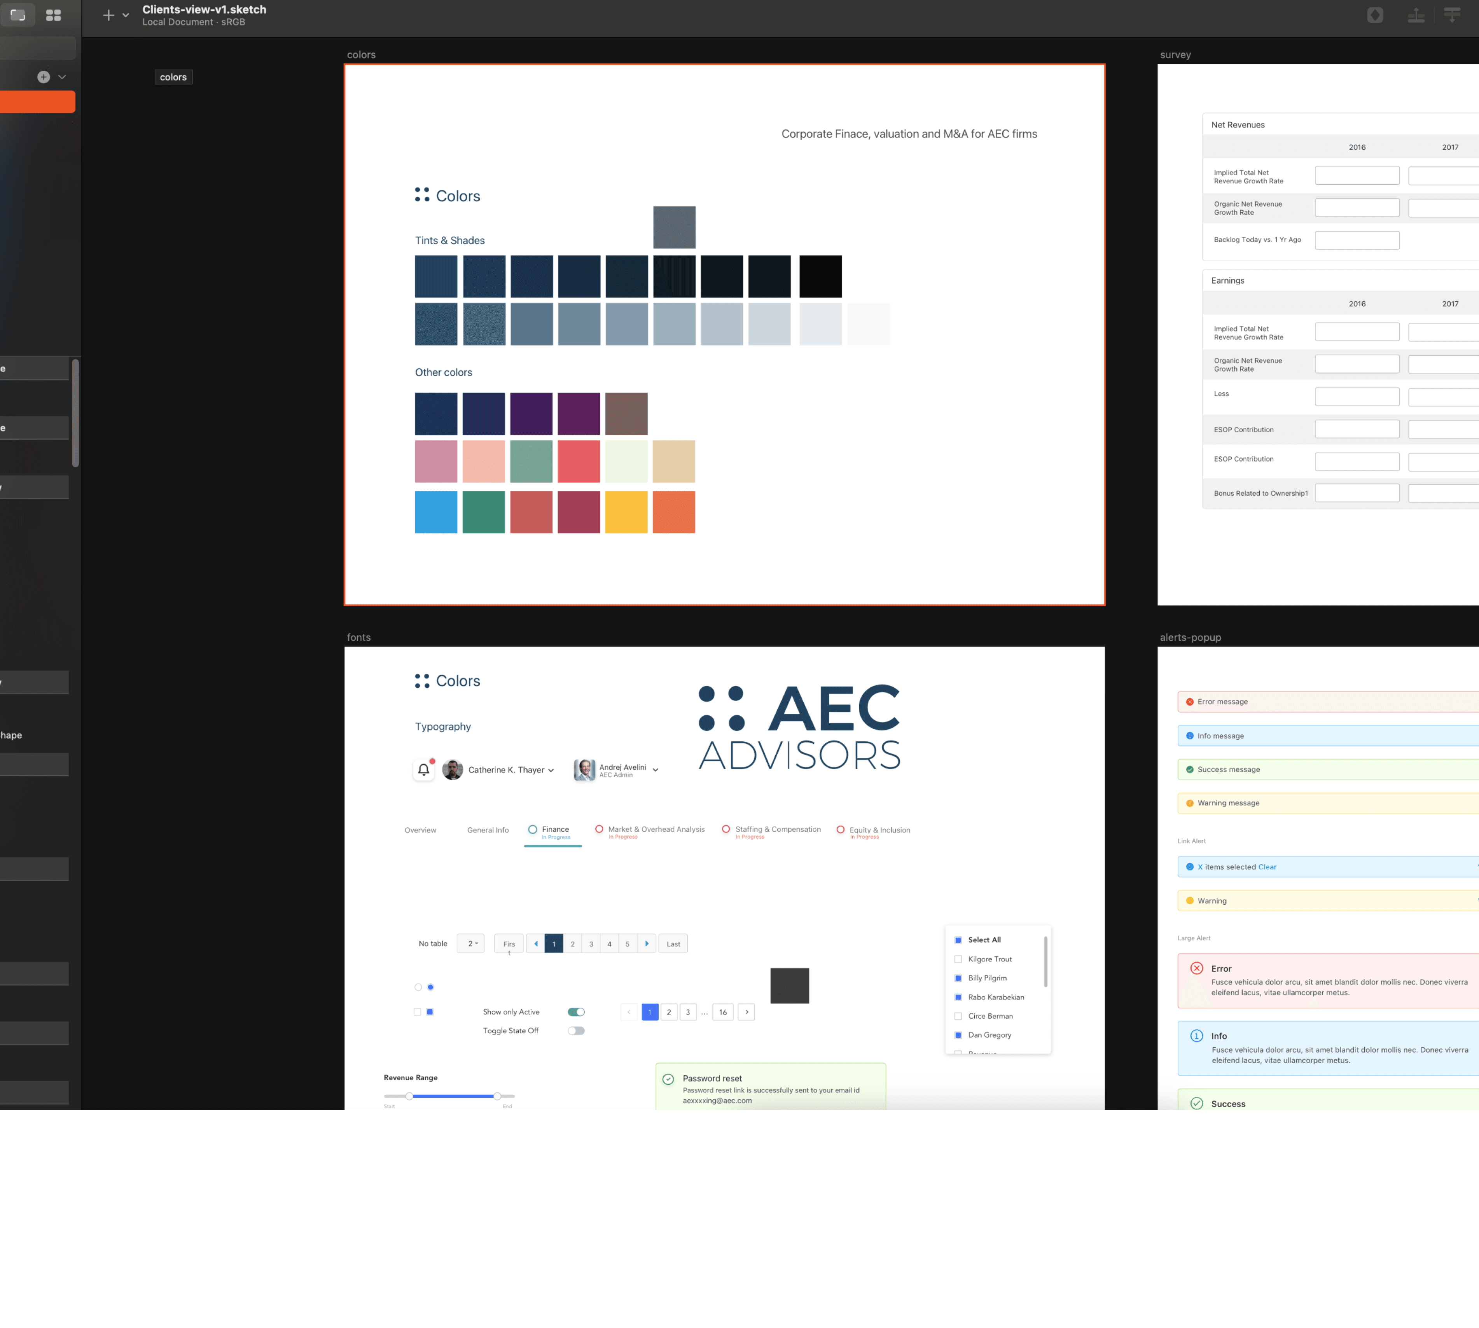The width and height of the screenshot is (1479, 1328).
Task: Click the red icon beside Error message
Action: coord(1189,702)
